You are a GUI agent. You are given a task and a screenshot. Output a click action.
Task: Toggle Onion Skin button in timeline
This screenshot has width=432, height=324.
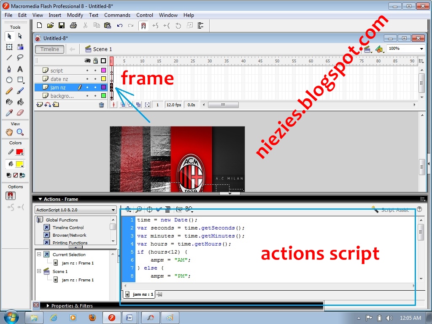123,105
